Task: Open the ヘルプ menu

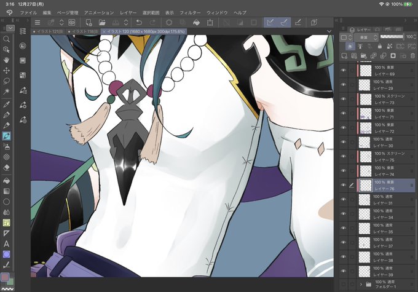Action: point(240,12)
